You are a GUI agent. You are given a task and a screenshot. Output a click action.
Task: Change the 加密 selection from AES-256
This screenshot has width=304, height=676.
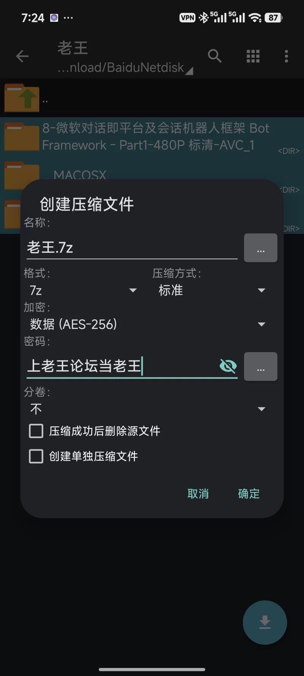(148, 324)
